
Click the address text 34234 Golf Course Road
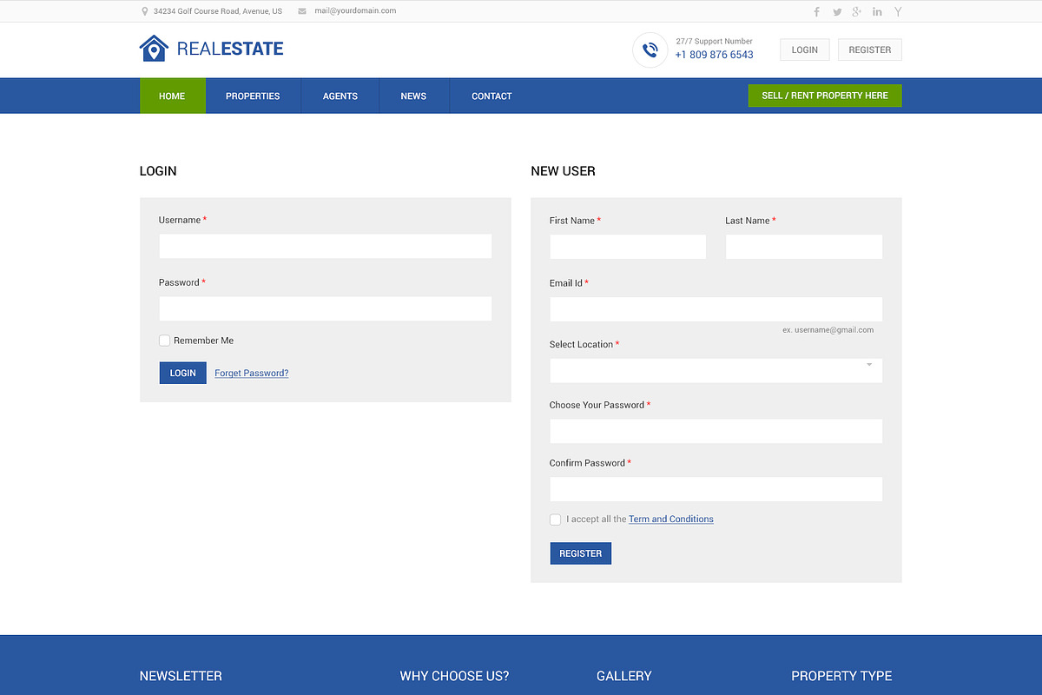click(x=218, y=11)
